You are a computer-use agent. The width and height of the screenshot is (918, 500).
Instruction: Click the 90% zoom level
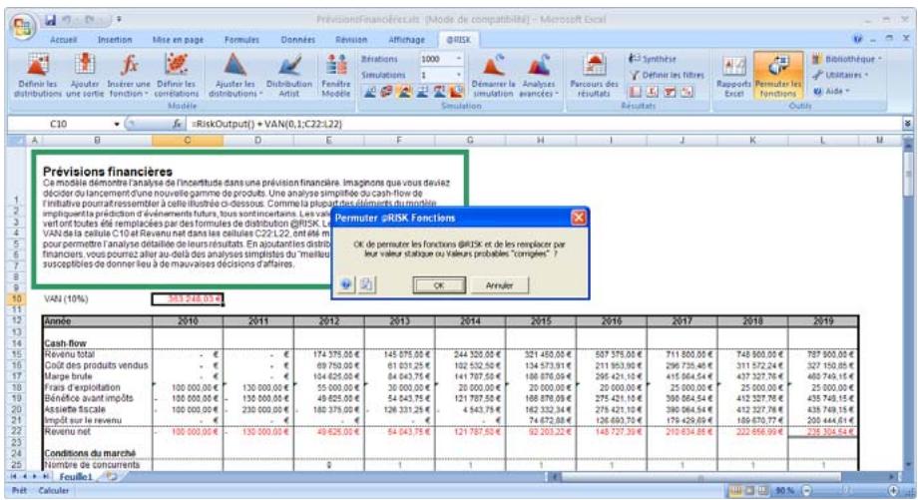pyautogui.click(x=784, y=491)
